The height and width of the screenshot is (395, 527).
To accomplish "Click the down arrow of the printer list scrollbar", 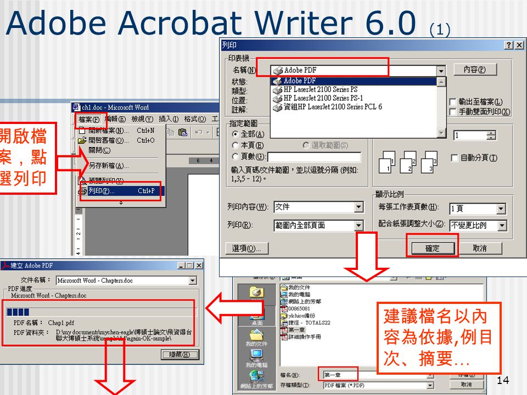I will 441,133.
